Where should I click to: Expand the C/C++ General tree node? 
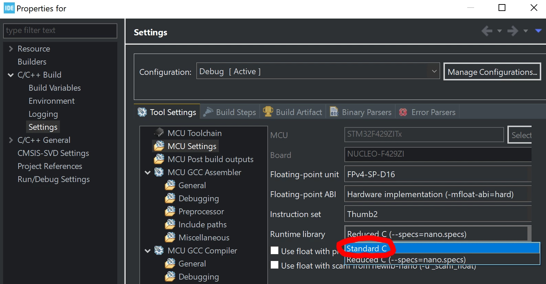[x=11, y=140]
